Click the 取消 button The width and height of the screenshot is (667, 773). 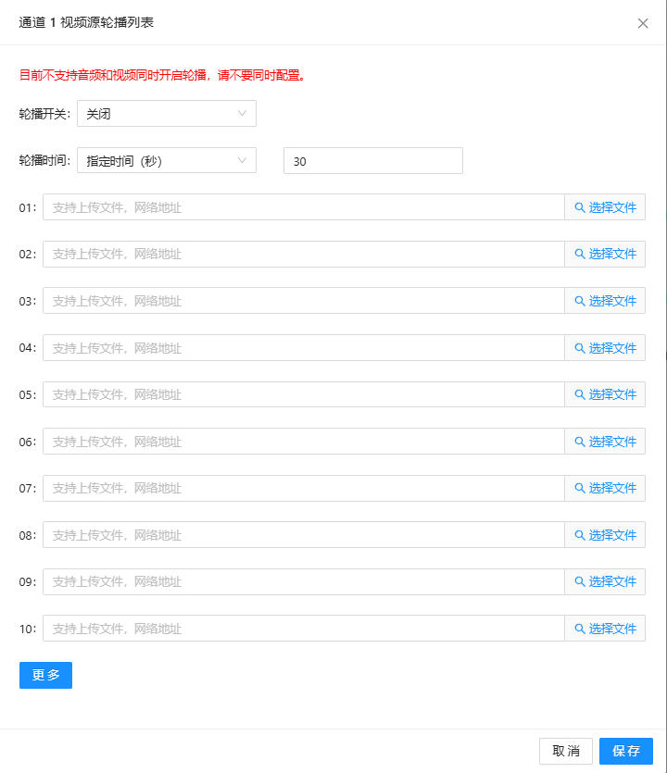tap(566, 751)
